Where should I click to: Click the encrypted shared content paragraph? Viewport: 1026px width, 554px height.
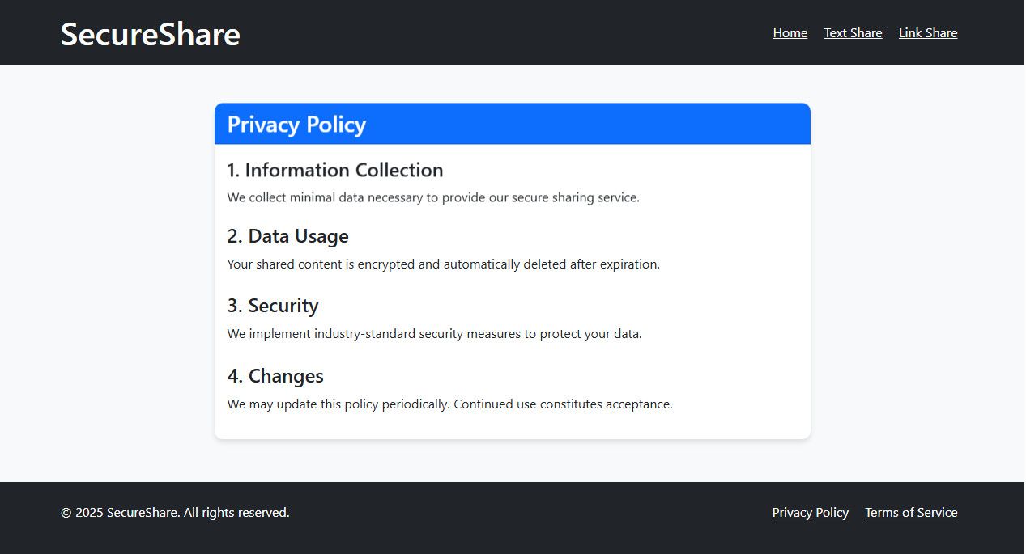(443, 264)
